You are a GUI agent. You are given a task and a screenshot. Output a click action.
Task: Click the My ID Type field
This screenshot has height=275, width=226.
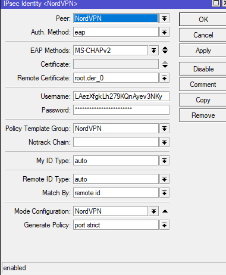116,161
